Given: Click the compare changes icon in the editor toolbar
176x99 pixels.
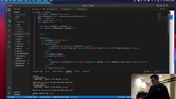Looking at the screenshot, I should tap(161, 9).
